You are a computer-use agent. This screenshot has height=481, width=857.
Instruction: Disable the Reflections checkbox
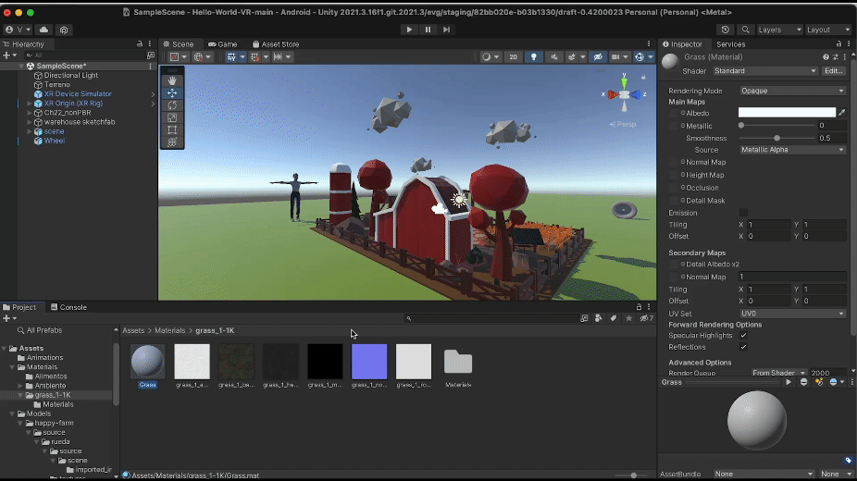coord(743,347)
